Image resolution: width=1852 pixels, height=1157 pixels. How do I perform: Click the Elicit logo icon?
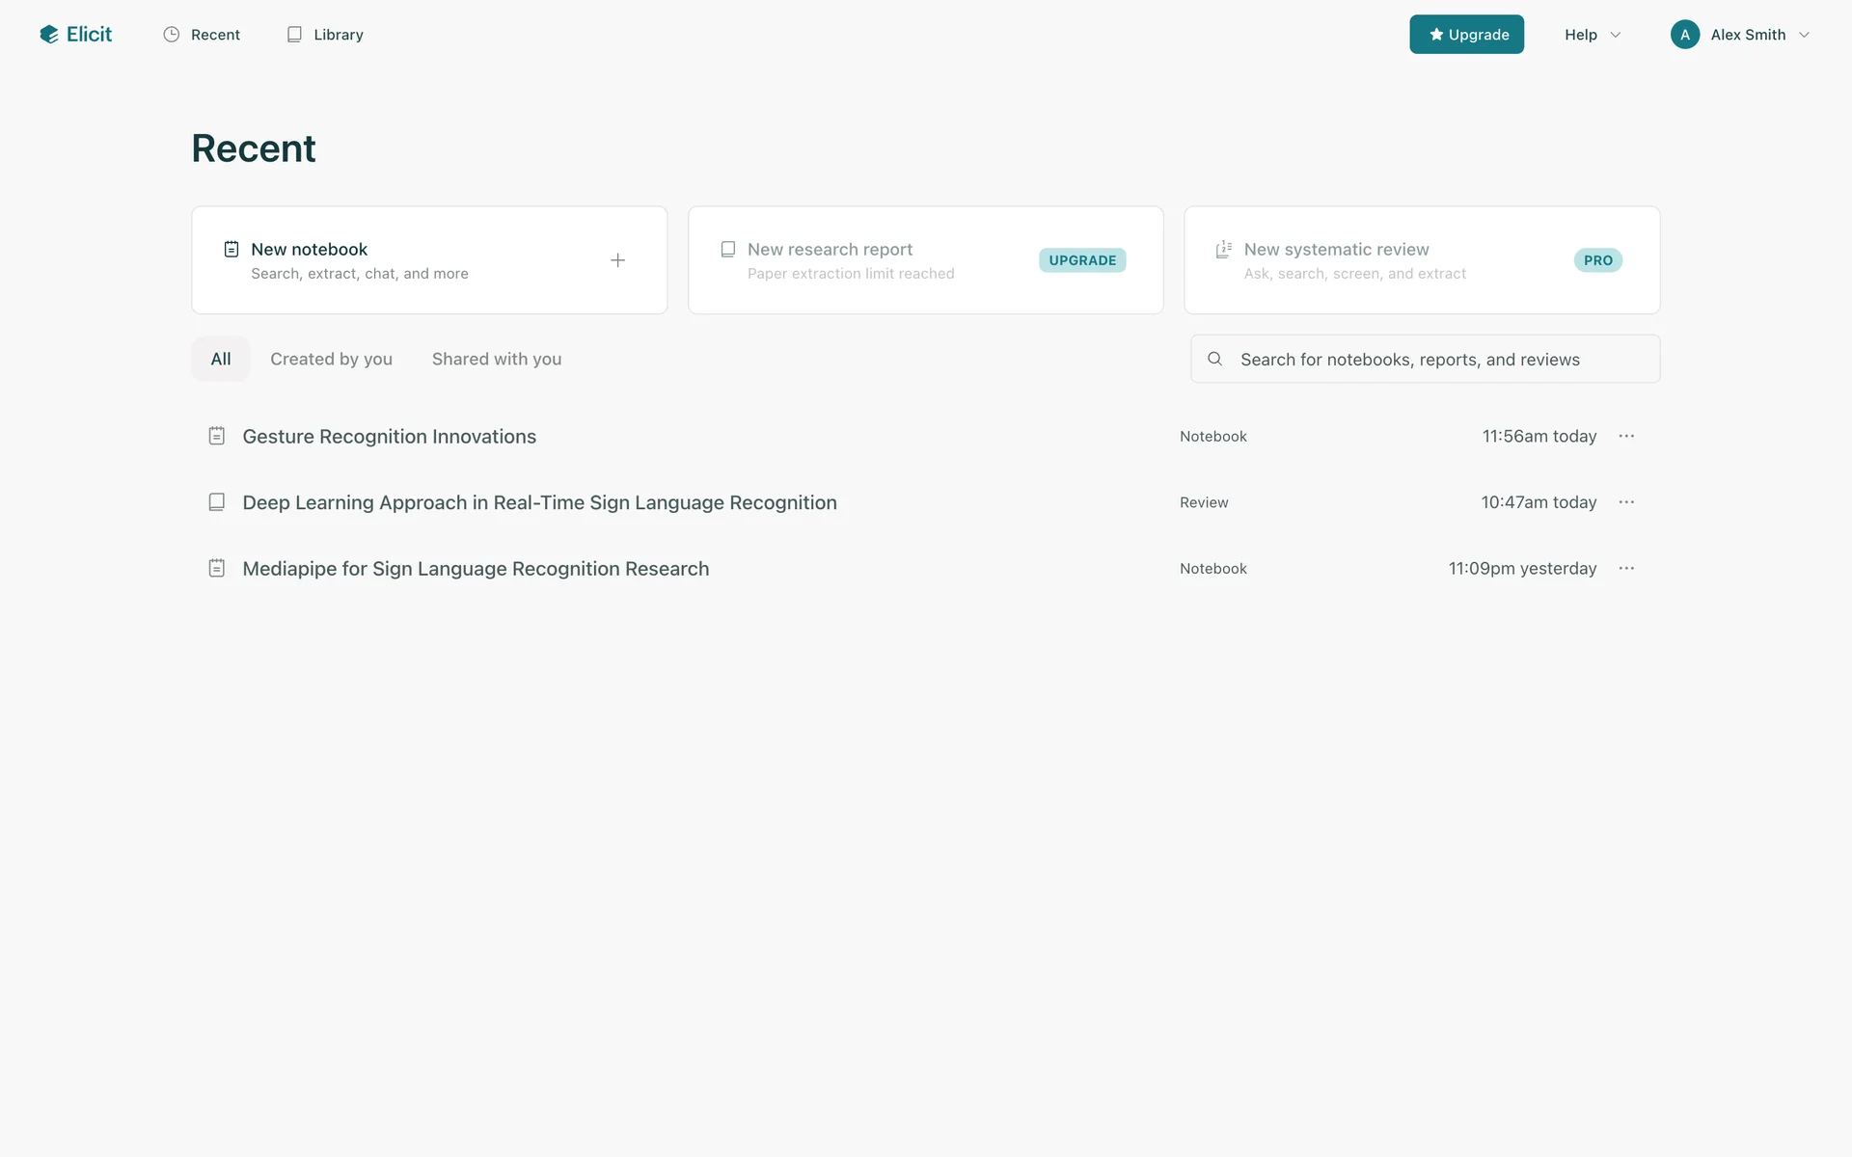49,35
